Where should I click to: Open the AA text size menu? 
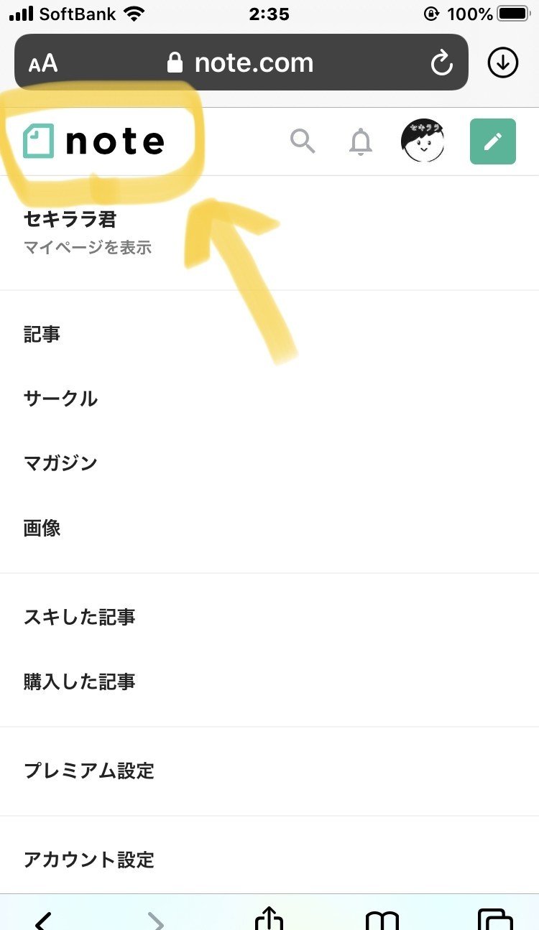click(x=43, y=64)
